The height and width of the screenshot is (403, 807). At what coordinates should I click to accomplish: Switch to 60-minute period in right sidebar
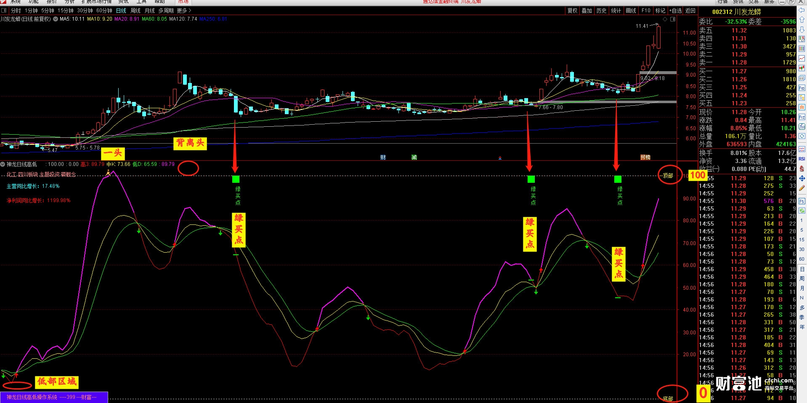coord(802,259)
